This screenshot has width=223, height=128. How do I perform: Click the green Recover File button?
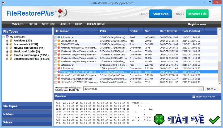[197, 14]
